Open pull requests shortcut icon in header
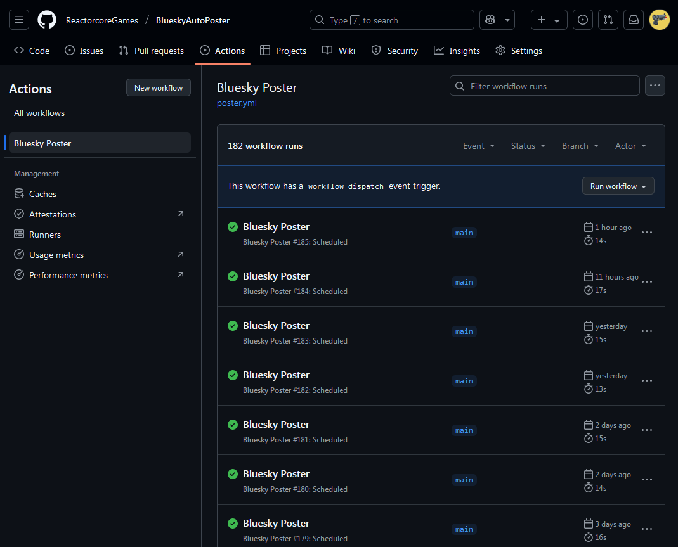Viewport: 678px width, 547px height. (608, 20)
